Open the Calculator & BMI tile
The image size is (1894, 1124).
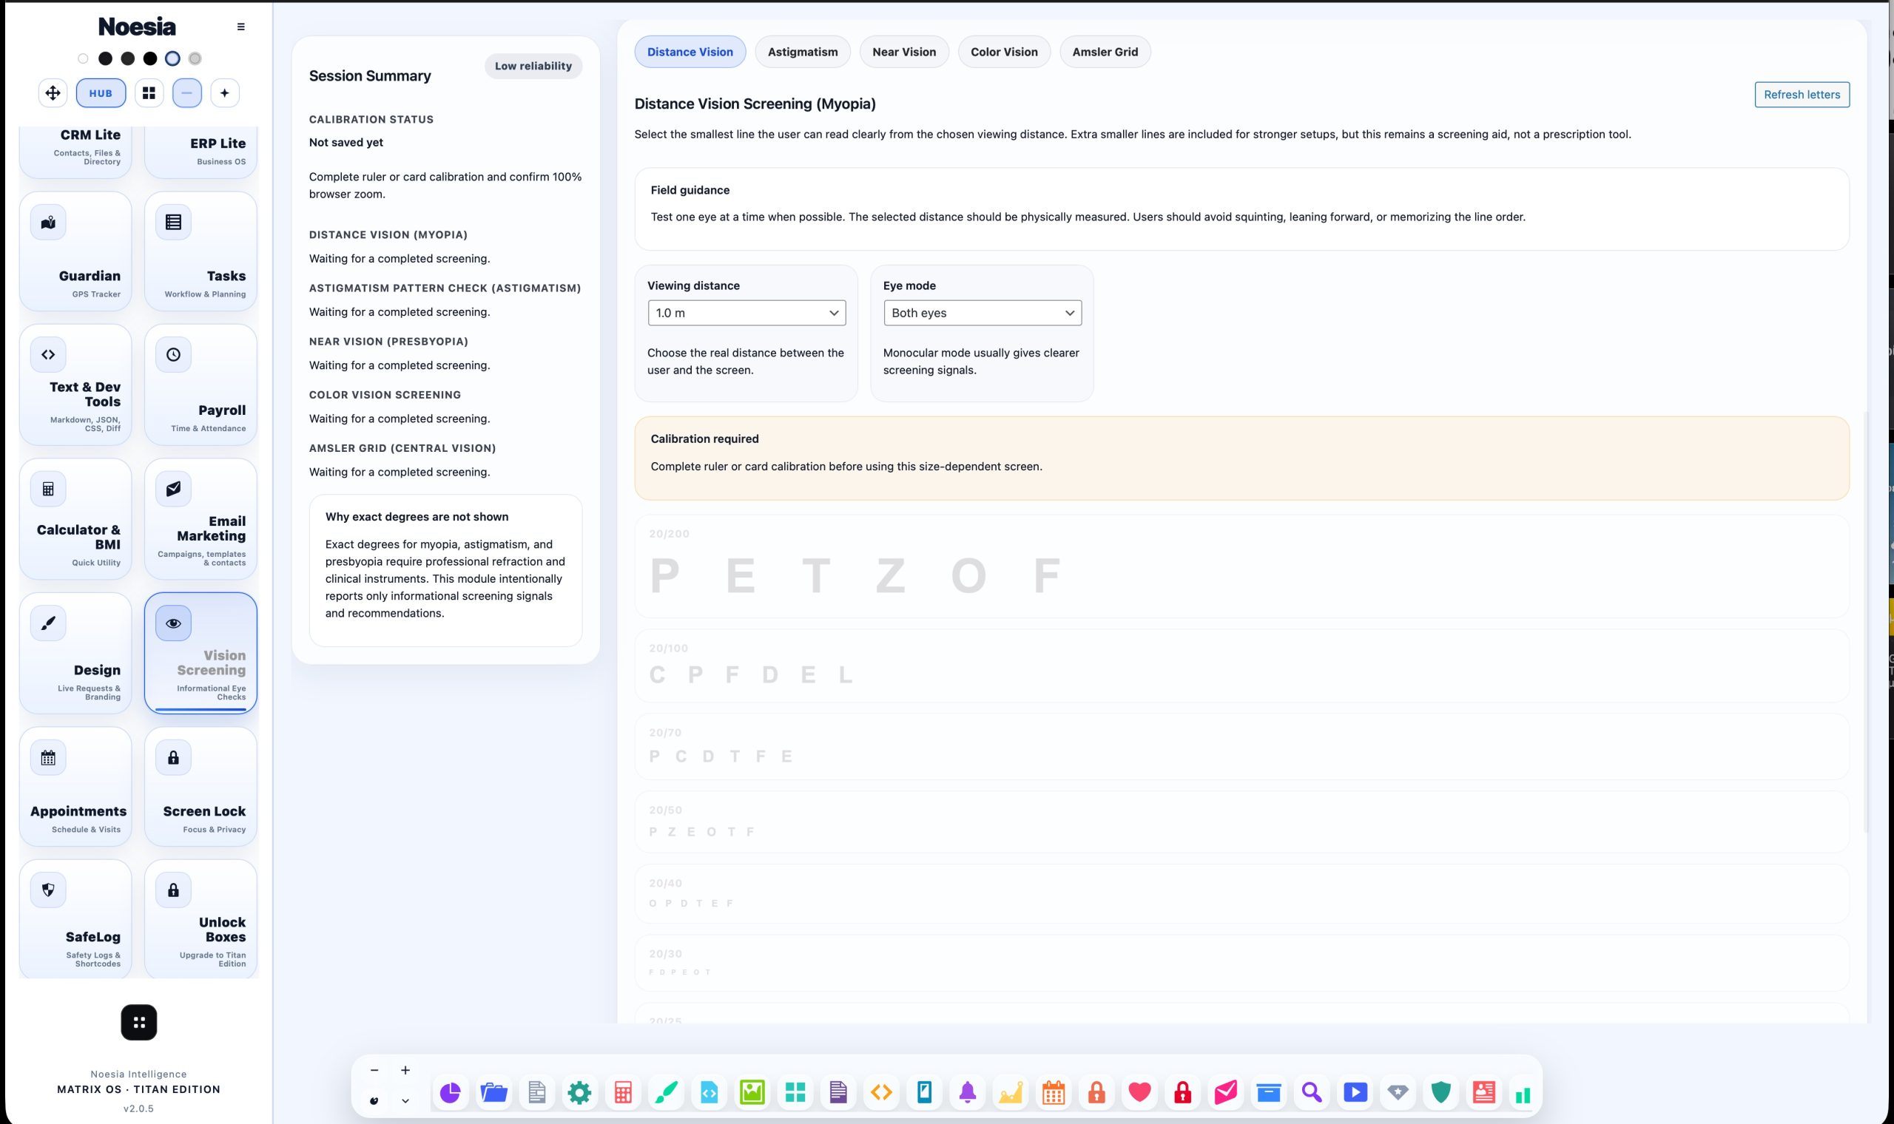75,519
